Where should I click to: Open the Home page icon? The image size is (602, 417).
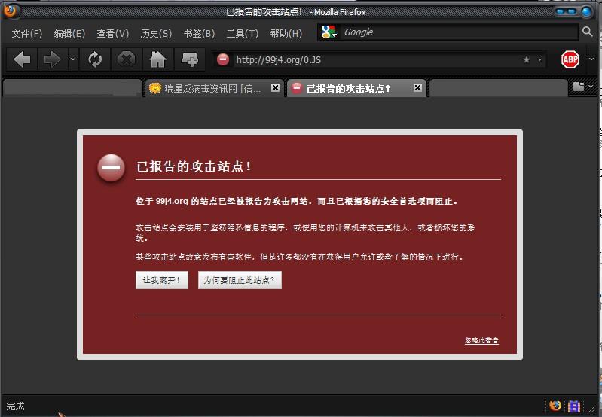(157, 59)
